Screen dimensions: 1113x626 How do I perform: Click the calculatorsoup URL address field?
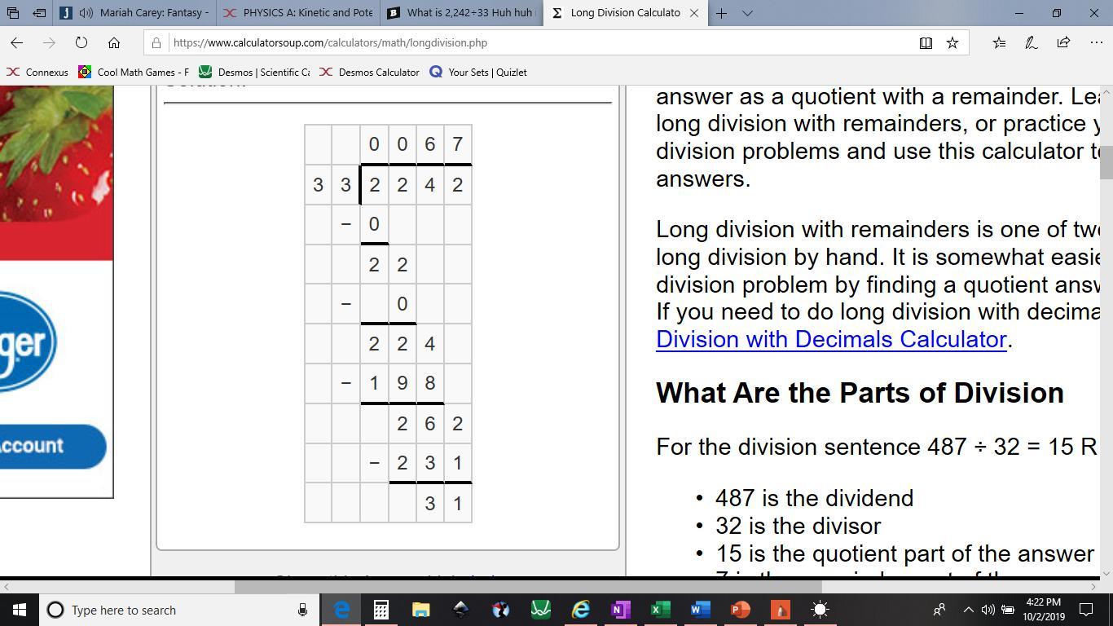[538, 42]
